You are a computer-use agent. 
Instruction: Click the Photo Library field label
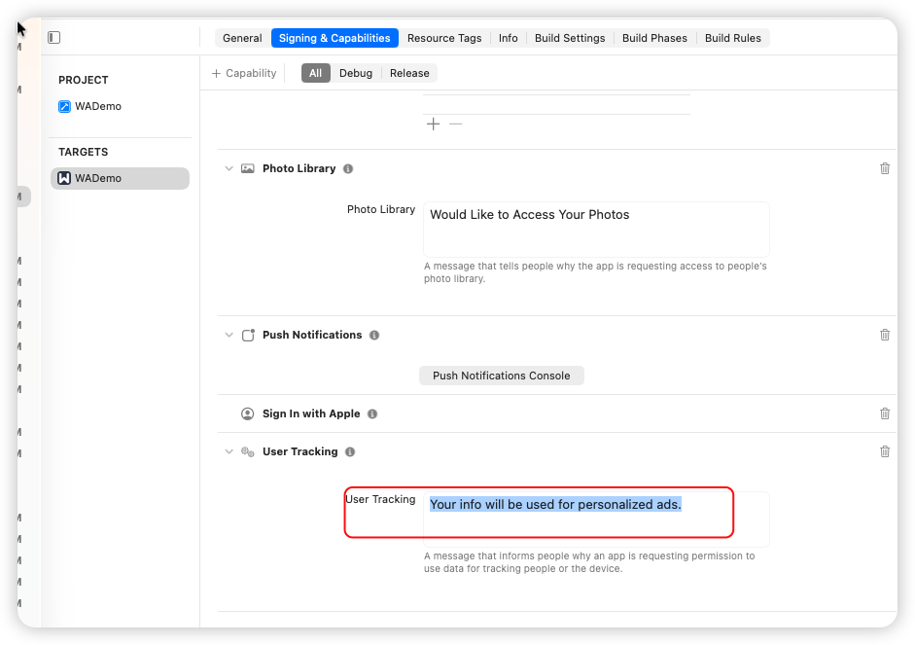(x=381, y=209)
